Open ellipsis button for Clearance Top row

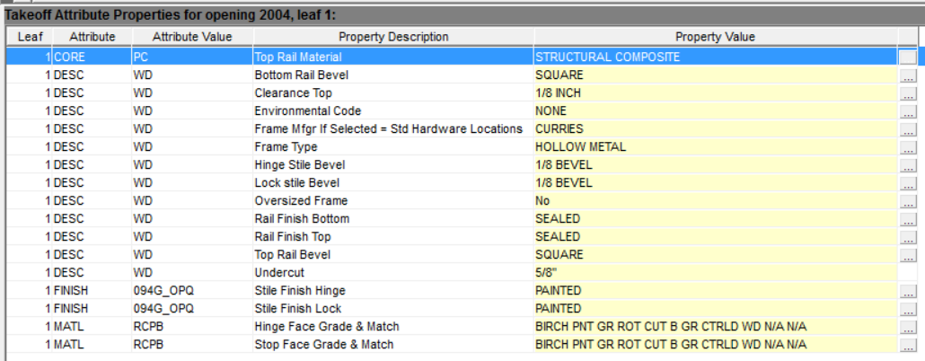coord(908,93)
